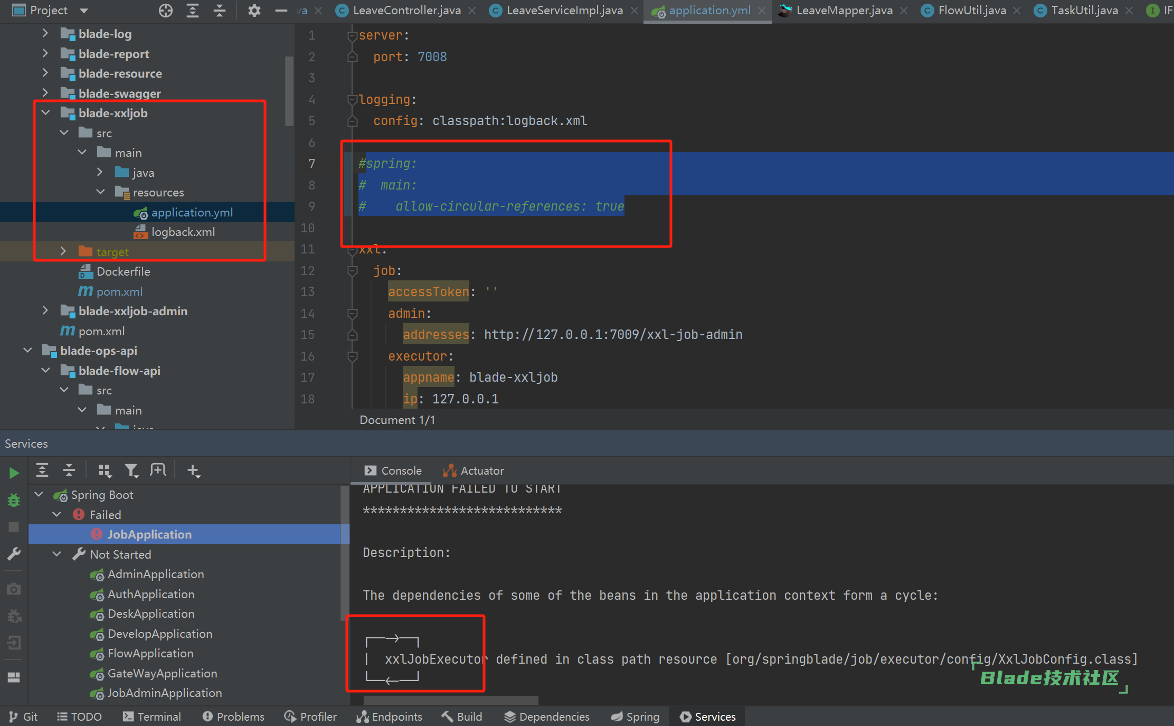Expand the blade-report module
1174x726 pixels.
45,53
